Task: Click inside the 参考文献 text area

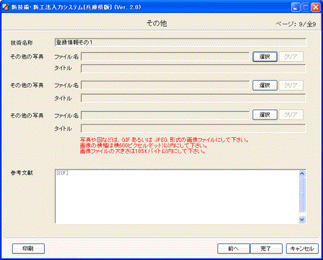Action: [176, 197]
